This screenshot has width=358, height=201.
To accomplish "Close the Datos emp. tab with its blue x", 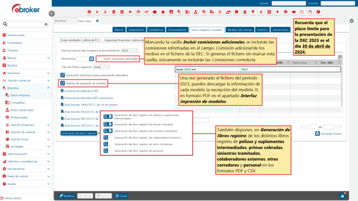I will point(97,21).
